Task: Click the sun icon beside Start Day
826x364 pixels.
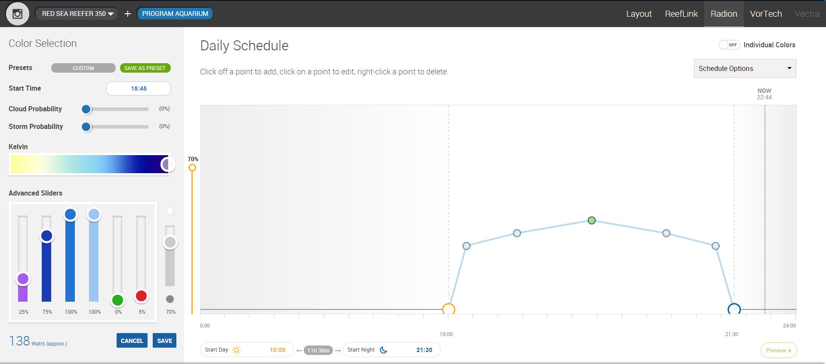Action: [x=236, y=350]
